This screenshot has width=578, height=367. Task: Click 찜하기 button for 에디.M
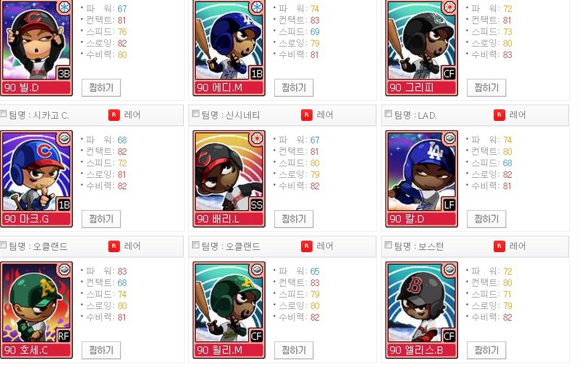click(x=294, y=88)
